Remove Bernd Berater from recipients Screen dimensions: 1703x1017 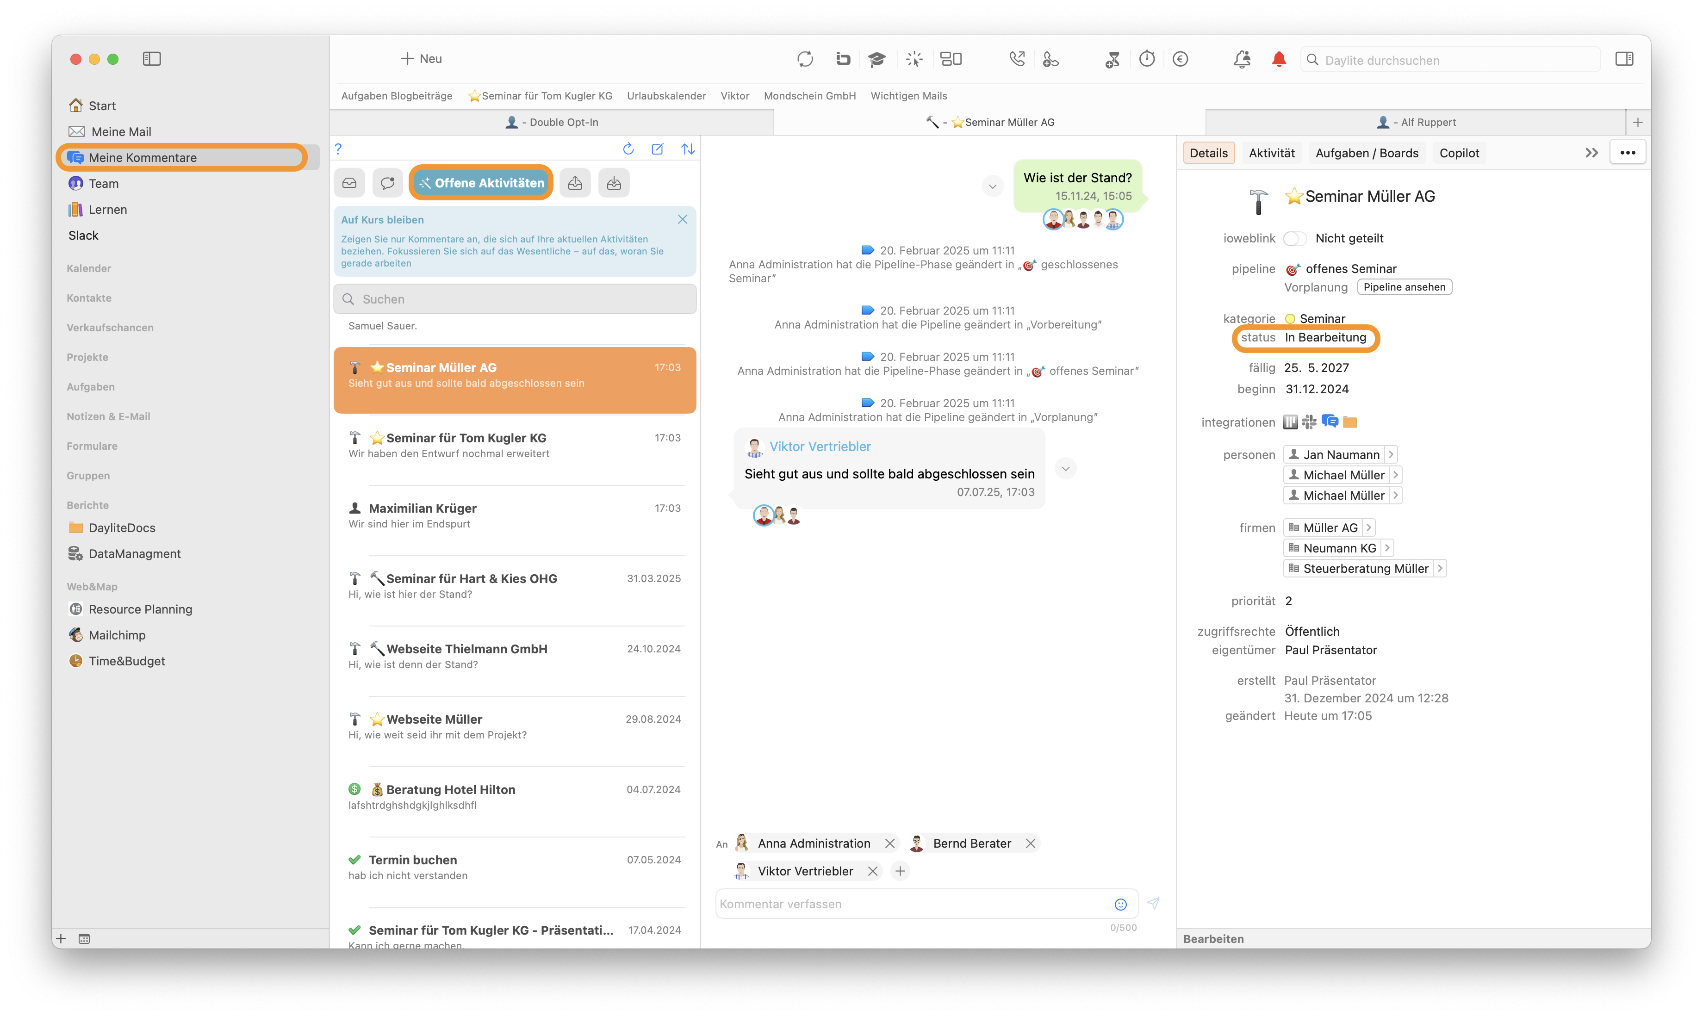(1030, 843)
